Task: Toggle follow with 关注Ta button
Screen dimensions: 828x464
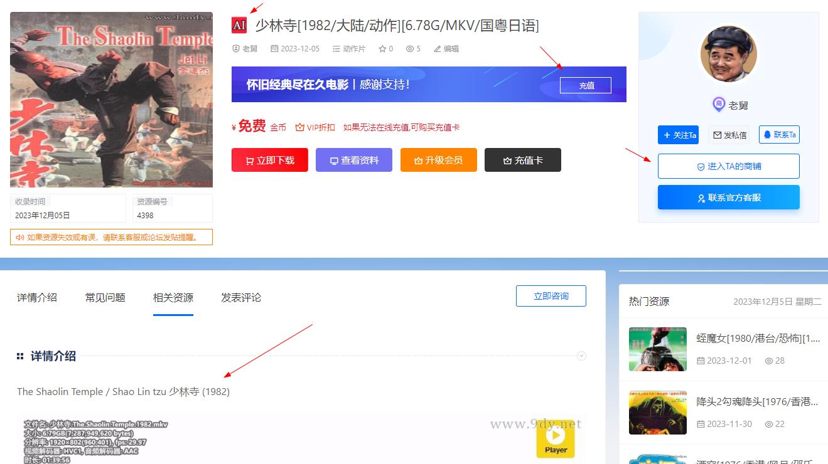Action: pos(678,135)
